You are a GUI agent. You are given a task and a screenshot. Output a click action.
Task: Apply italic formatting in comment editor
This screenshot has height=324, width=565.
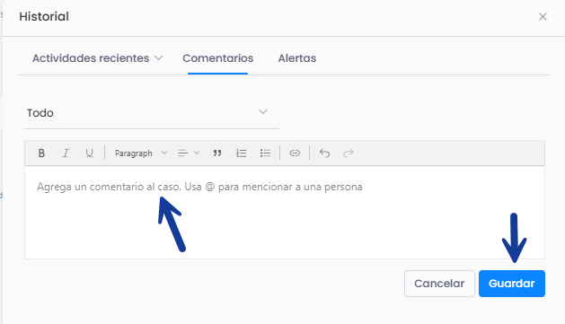point(66,153)
